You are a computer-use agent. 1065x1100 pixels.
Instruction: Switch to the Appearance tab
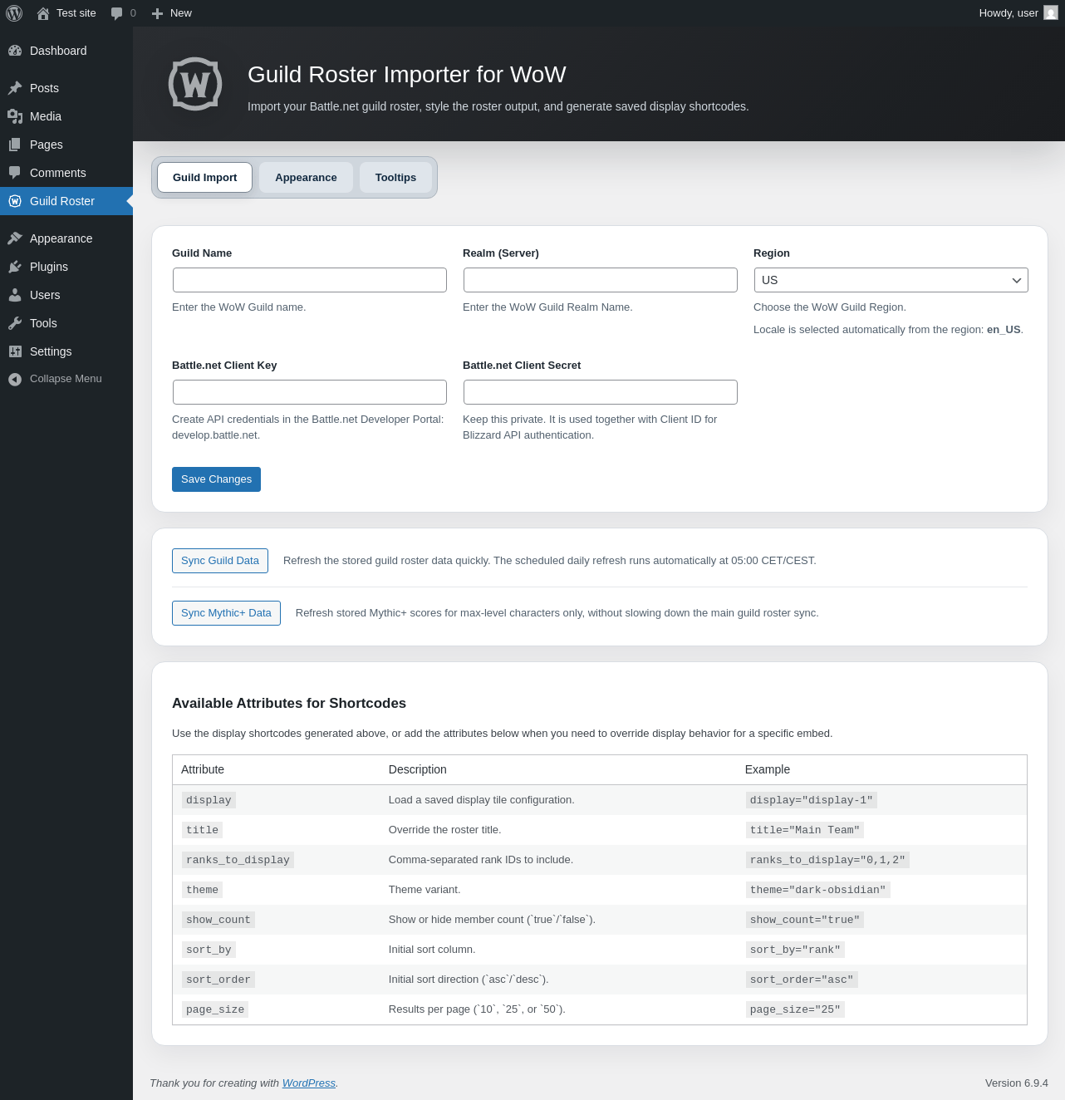click(x=306, y=178)
